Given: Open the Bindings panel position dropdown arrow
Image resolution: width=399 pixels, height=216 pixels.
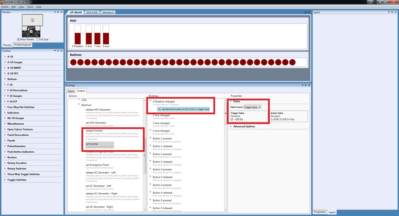Looking at the screenshot, I should click(x=302, y=85).
